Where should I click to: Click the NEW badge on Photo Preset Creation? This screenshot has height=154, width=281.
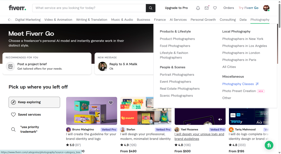[261, 91]
